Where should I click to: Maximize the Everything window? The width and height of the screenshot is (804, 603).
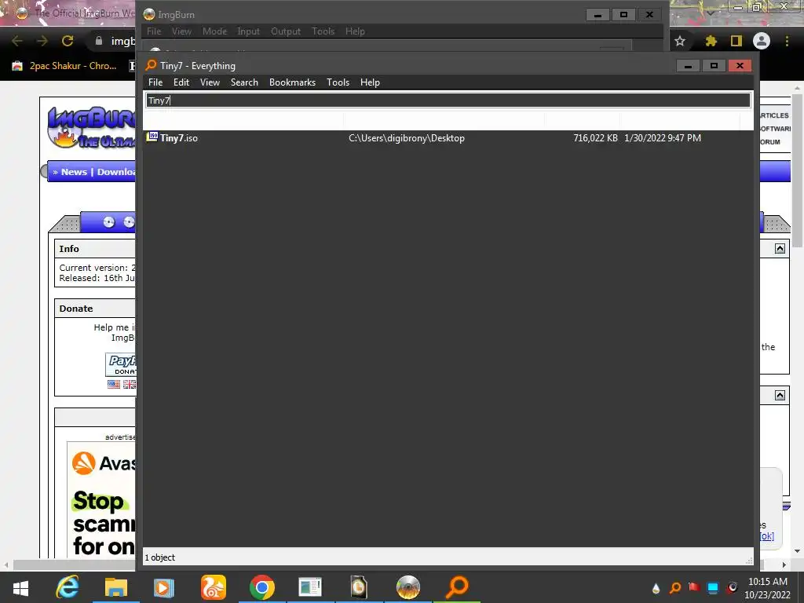[x=714, y=66]
